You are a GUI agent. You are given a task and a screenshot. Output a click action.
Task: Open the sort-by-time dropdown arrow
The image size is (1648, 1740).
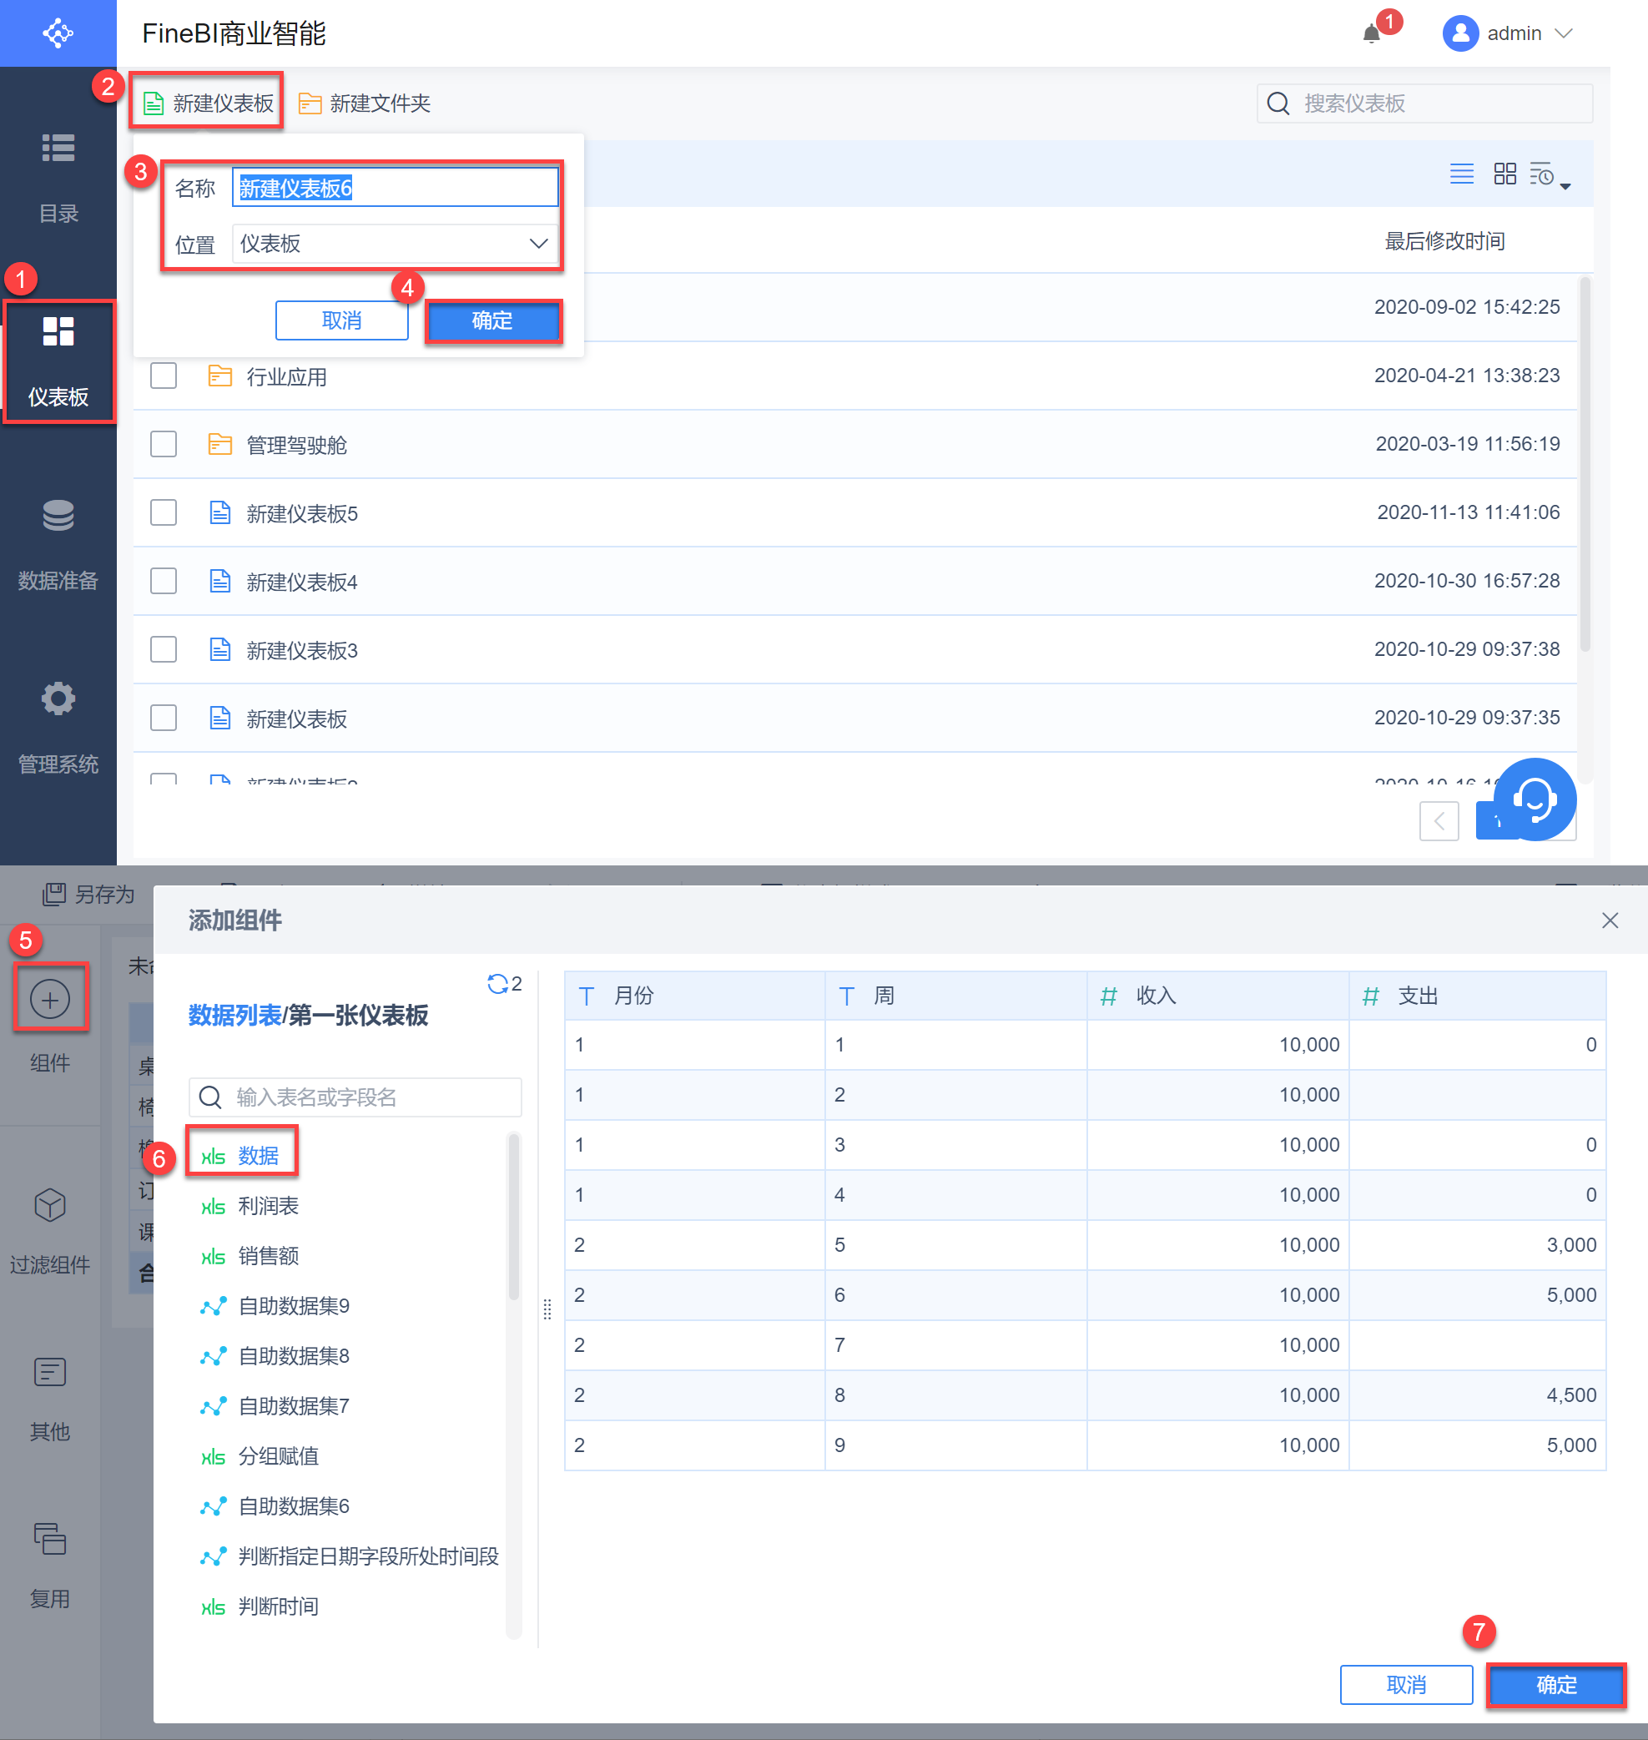[1565, 186]
